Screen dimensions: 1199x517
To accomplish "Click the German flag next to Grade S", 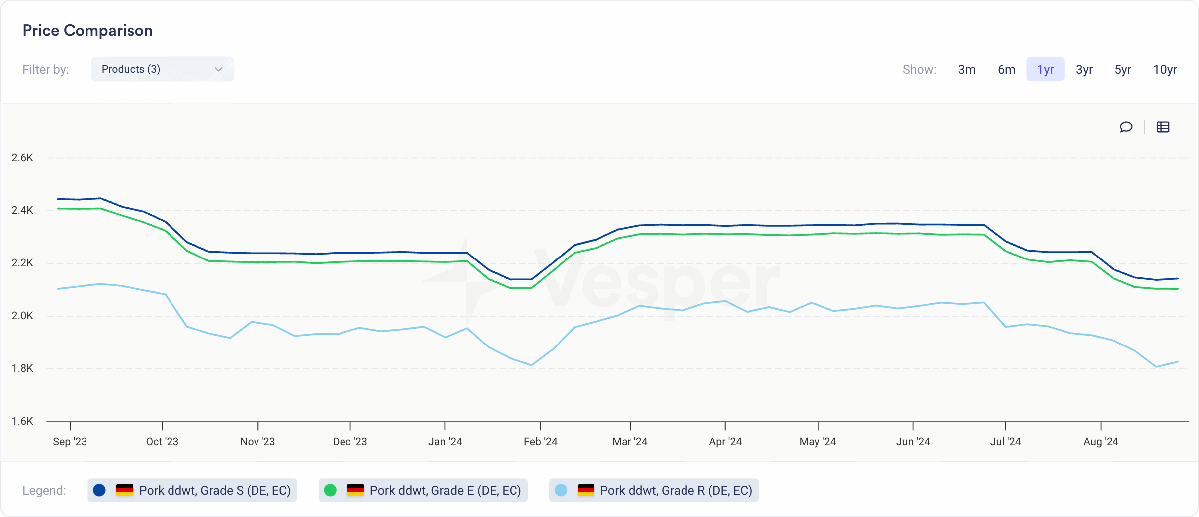I will point(125,490).
